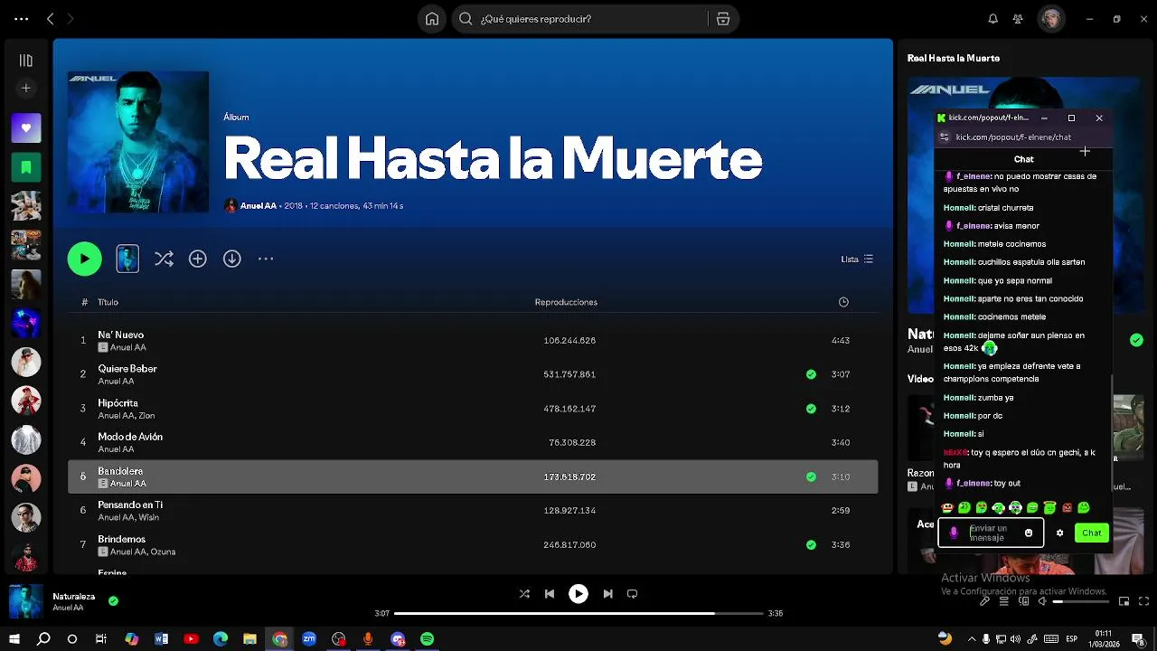
Task: Show lyrics with the microphone icon
Action: click(x=985, y=601)
